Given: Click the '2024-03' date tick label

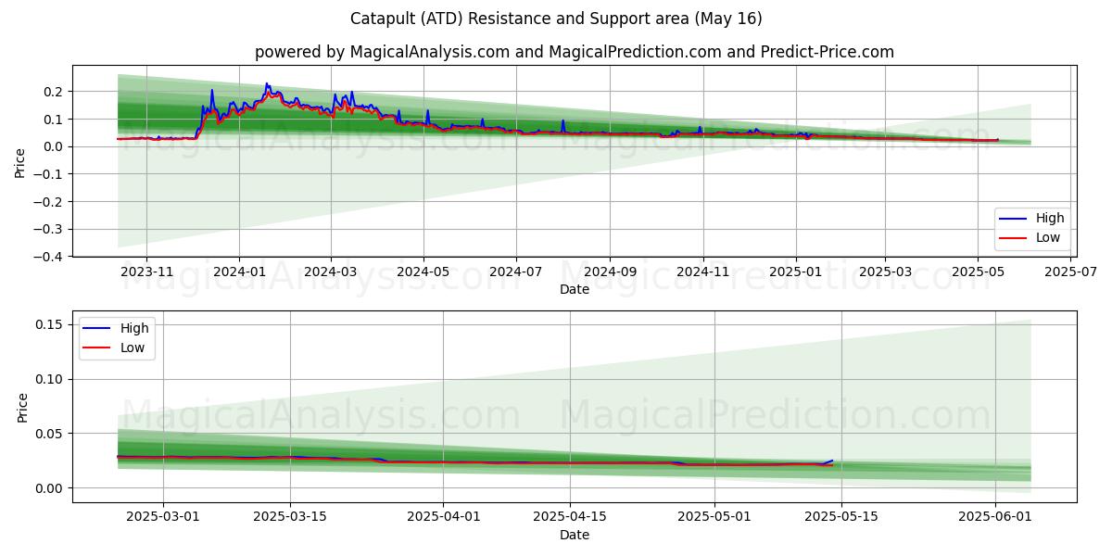Looking at the screenshot, I should point(330,272).
